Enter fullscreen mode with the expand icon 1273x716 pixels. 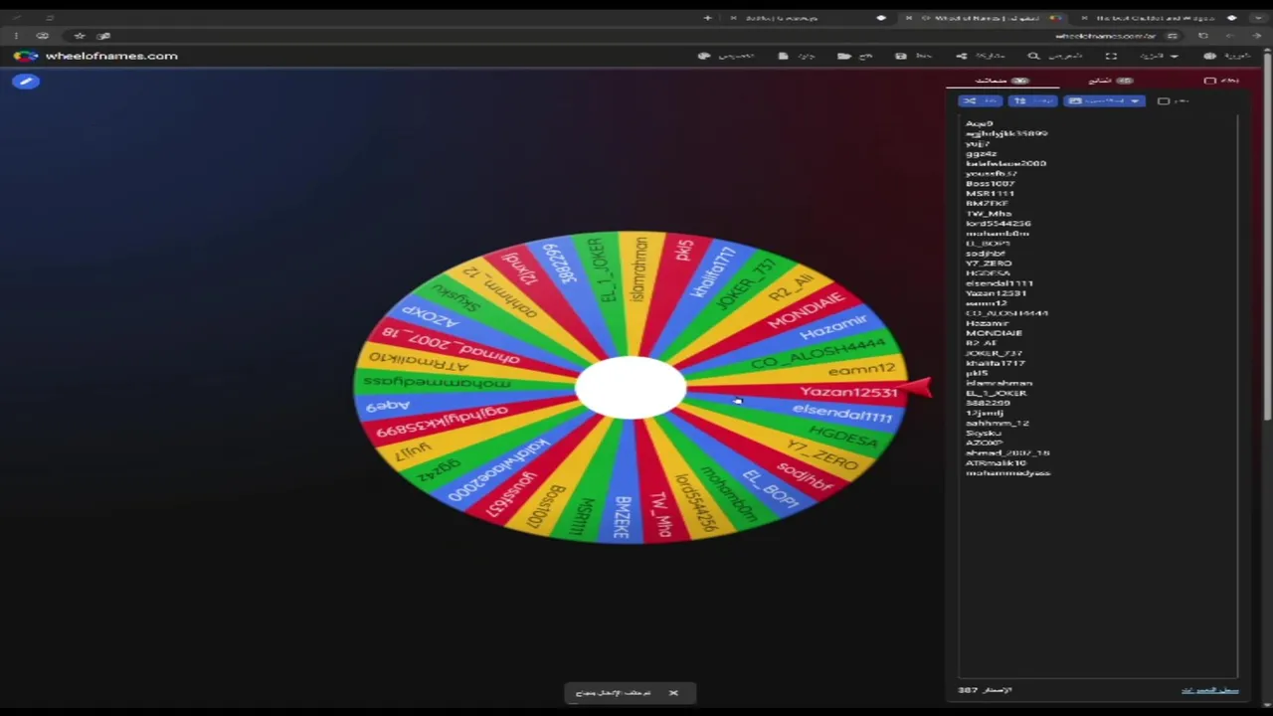coord(1111,56)
